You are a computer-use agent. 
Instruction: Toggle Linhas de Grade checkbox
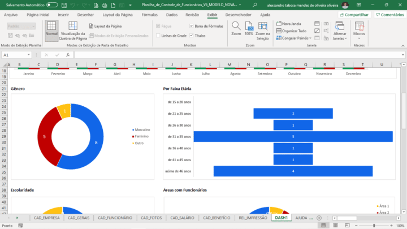pyautogui.click(x=158, y=35)
